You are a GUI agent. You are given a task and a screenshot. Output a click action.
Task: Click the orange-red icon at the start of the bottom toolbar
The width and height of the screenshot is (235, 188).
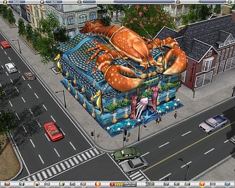[x=7, y=184]
